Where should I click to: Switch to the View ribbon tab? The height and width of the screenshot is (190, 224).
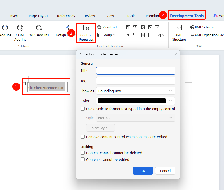pyautogui.click(x=110, y=16)
